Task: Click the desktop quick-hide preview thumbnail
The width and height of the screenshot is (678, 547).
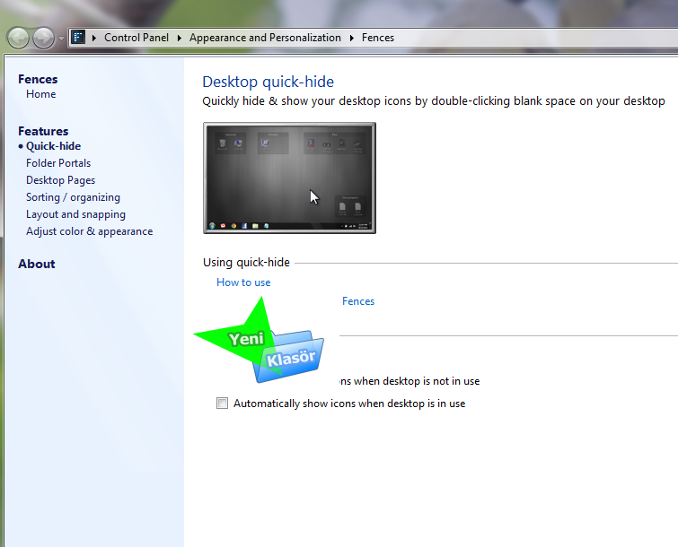Action: 289,178
